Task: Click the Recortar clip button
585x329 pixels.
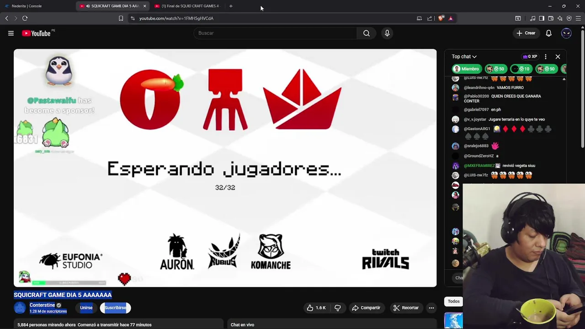Action: coord(406,308)
